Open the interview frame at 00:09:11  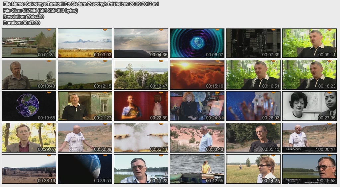309,43
